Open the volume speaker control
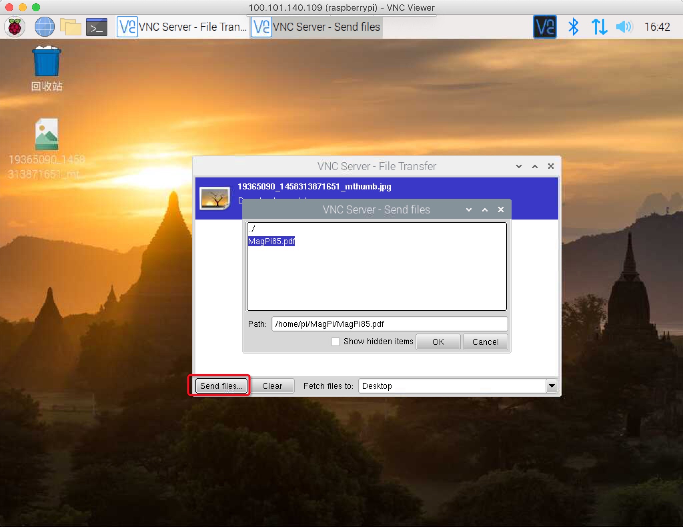The image size is (683, 527). 624,27
